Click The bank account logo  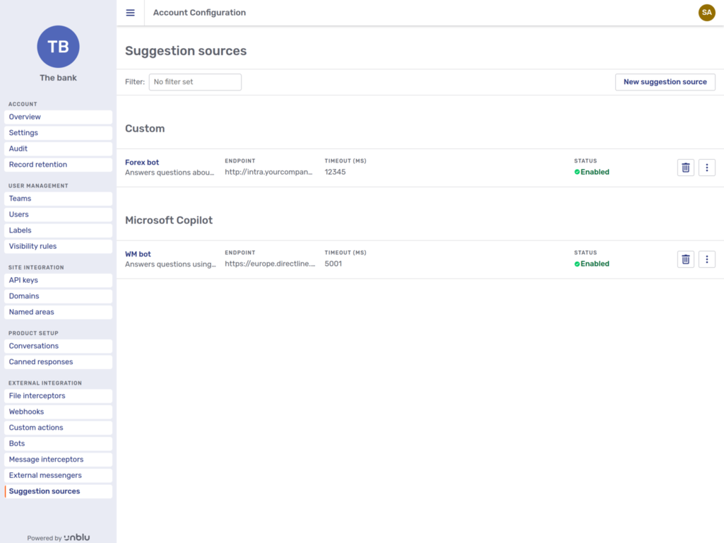point(58,47)
